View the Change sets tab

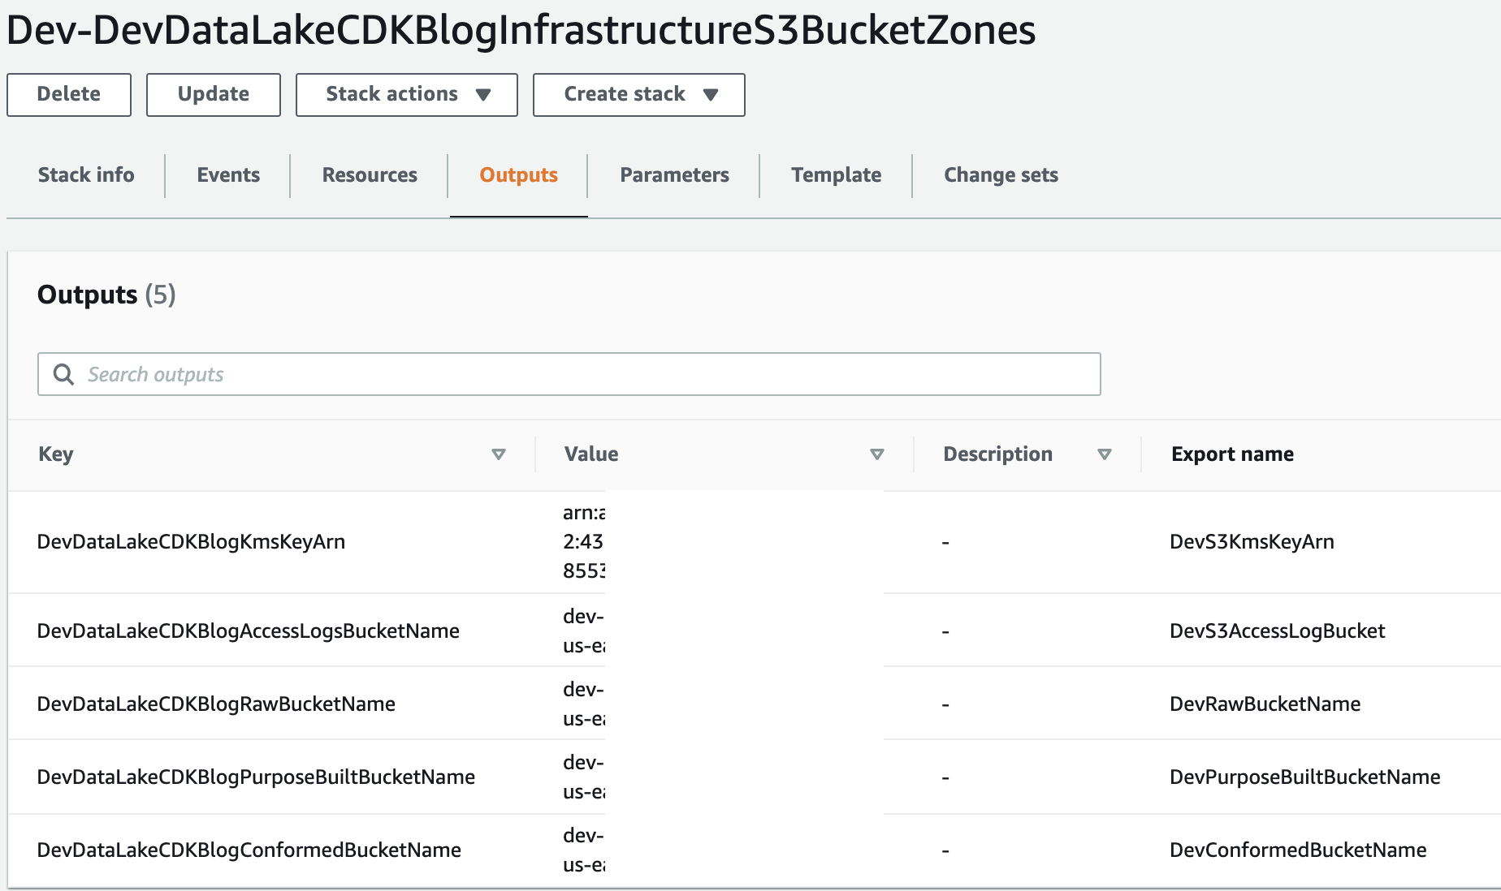[1001, 175]
